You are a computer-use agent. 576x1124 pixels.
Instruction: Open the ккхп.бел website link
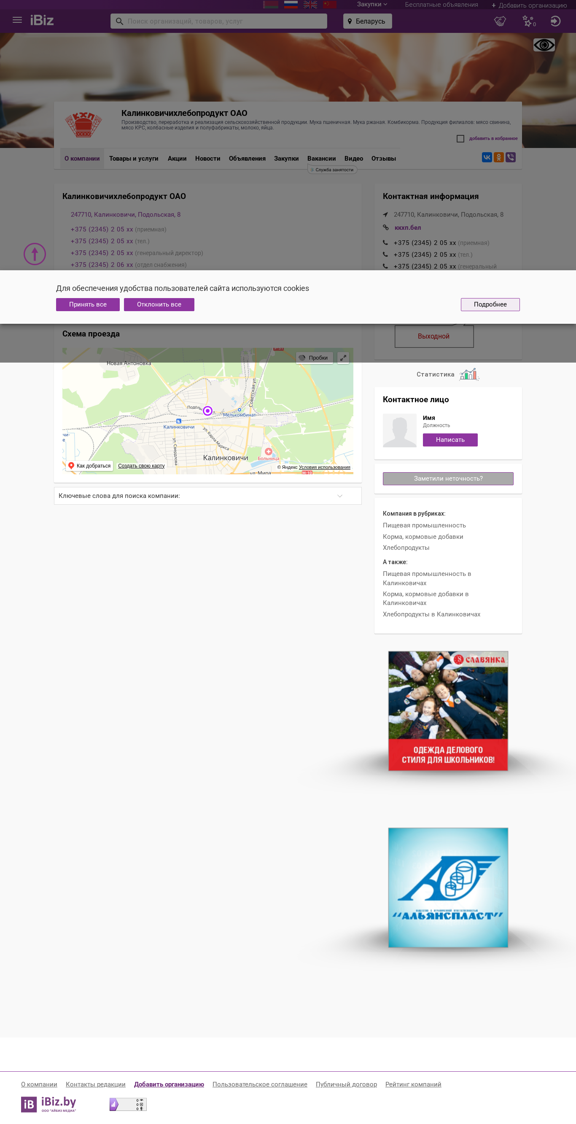point(408,228)
